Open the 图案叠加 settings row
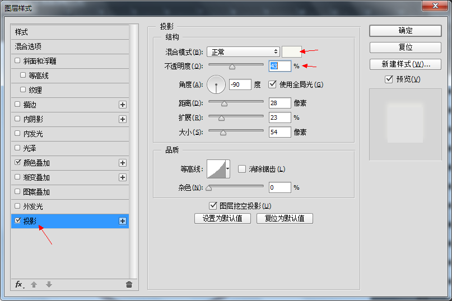The height and width of the screenshot is (301, 452). pos(70,192)
